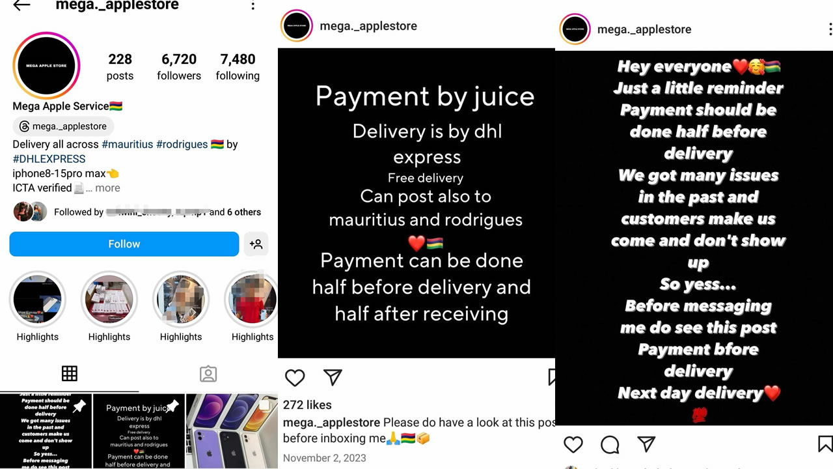Open the purple iPhones grid post thumbnail
833x469 pixels.
coord(232,431)
